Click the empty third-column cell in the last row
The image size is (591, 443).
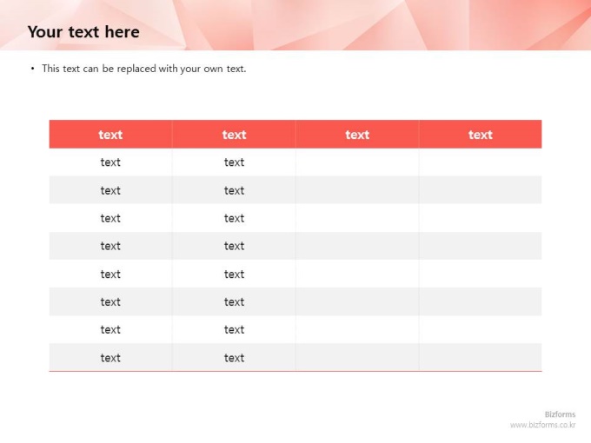pos(357,358)
